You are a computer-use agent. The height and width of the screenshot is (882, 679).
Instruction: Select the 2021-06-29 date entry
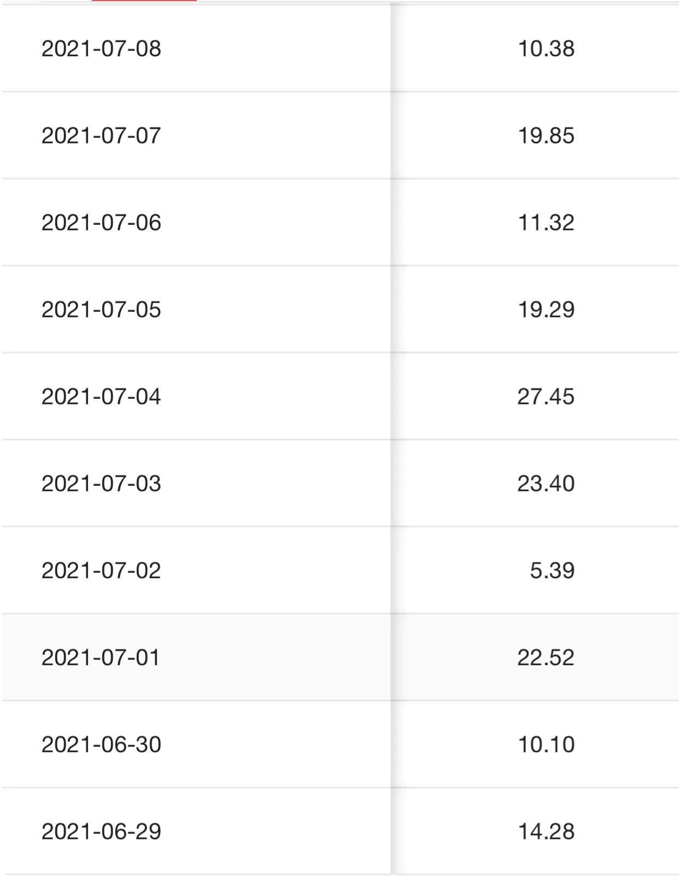pyautogui.click(x=101, y=831)
